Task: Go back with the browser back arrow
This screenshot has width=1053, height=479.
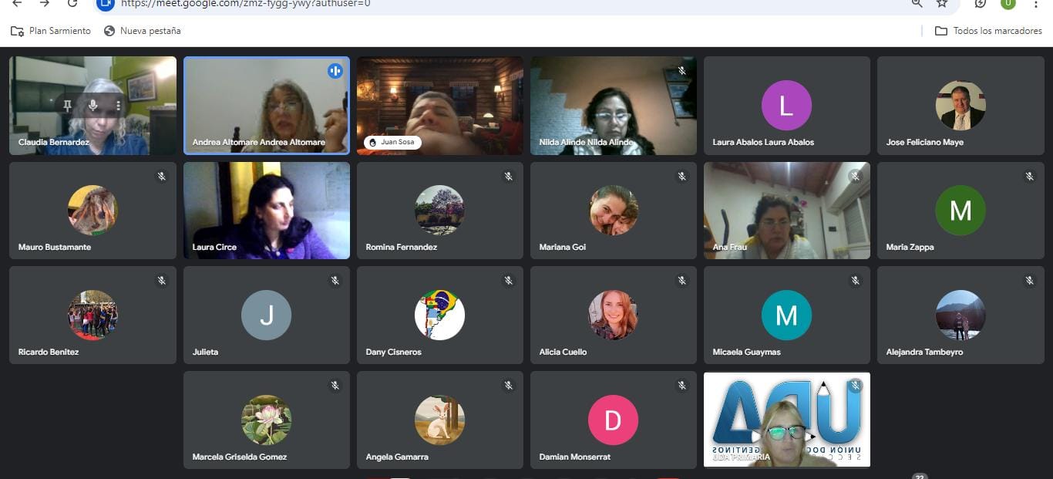Action: tap(17, 3)
